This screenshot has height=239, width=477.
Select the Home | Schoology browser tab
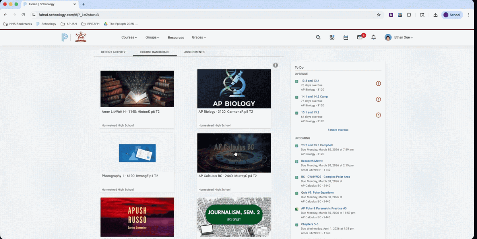50,4
